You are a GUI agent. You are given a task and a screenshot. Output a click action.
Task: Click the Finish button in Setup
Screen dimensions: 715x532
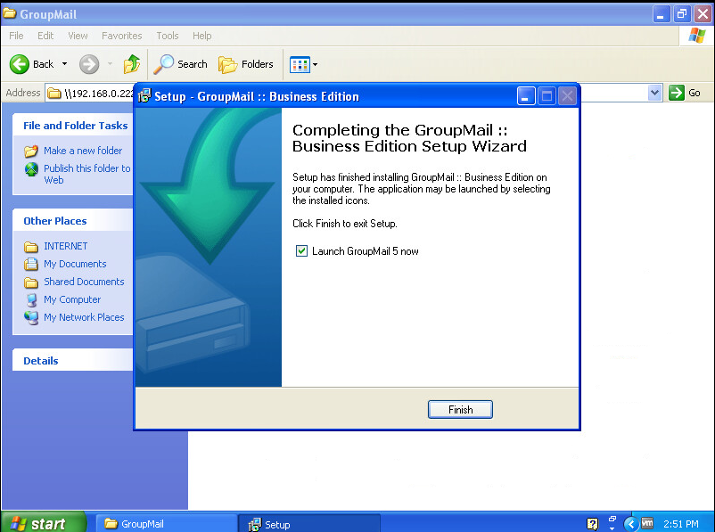point(459,410)
